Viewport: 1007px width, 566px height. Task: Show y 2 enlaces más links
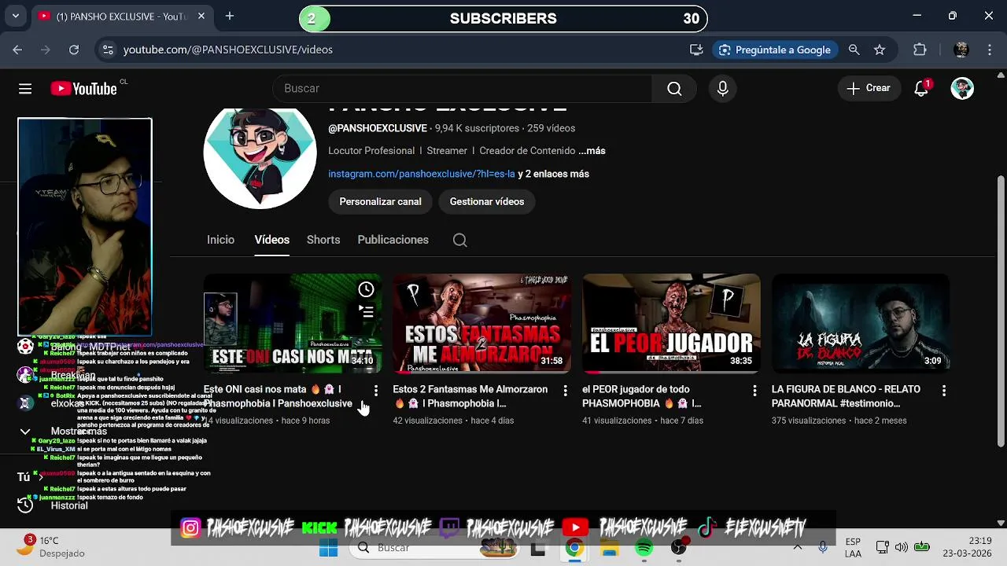tap(554, 174)
